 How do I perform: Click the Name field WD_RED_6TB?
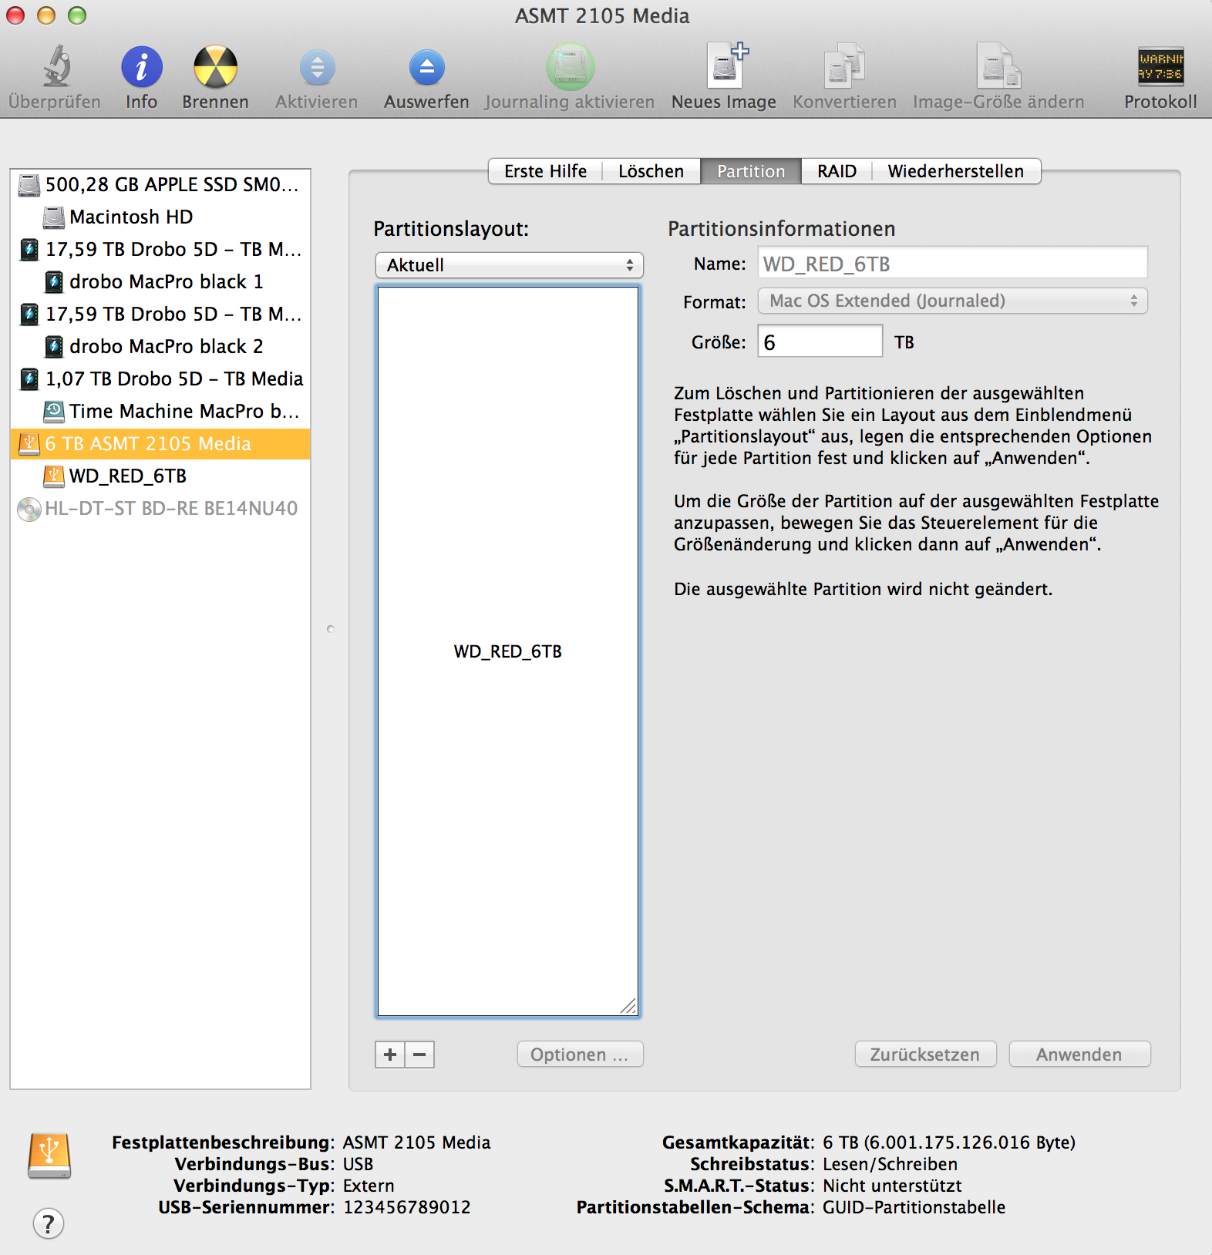[x=953, y=264]
